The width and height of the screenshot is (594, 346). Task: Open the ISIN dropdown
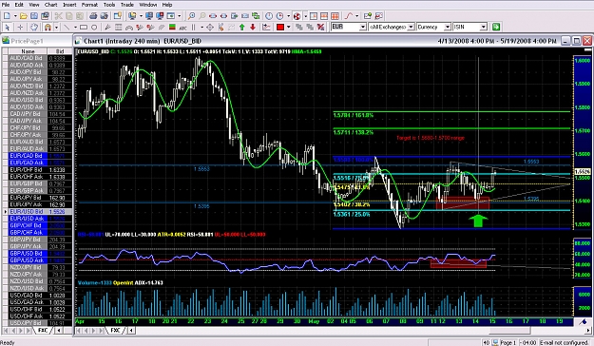(484, 27)
